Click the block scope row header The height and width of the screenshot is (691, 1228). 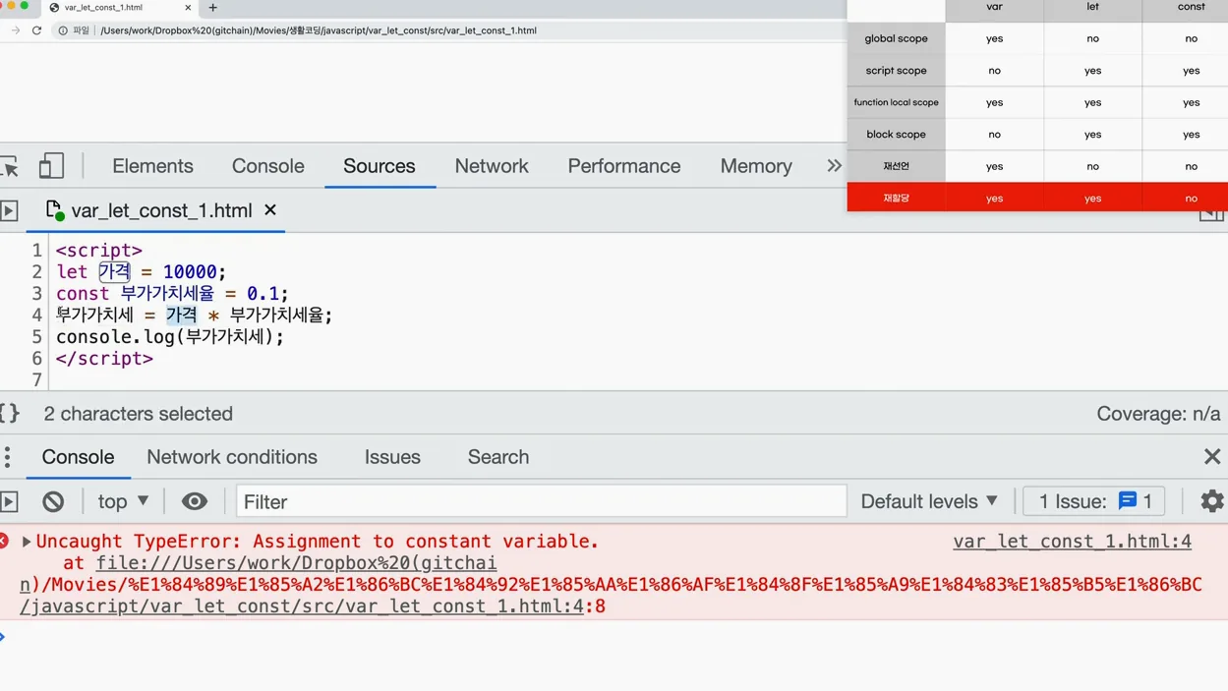click(896, 134)
